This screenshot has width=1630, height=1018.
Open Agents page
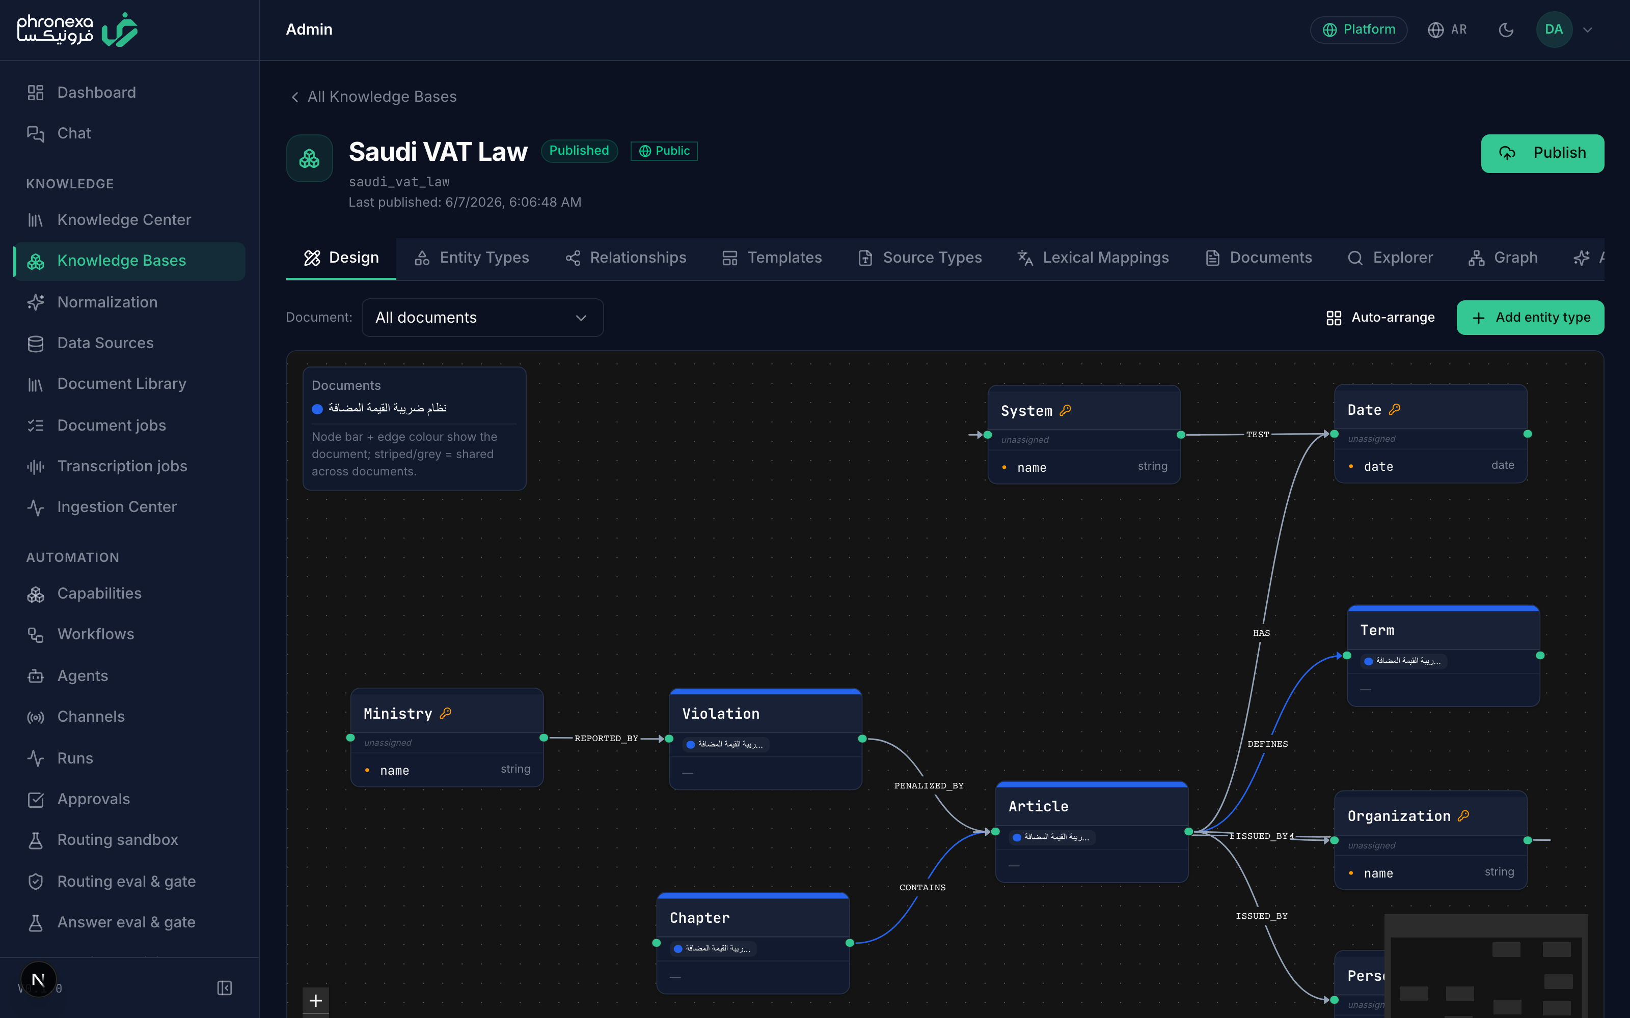[x=129, y=676]
